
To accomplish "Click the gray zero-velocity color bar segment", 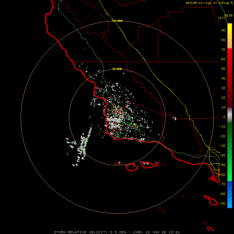I will [230, 115].
